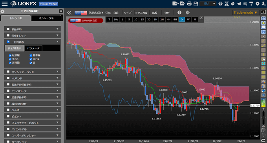Uncheck the 転換線 checkbox
Screen dimensions: 267x143
(x=10, y=55)
